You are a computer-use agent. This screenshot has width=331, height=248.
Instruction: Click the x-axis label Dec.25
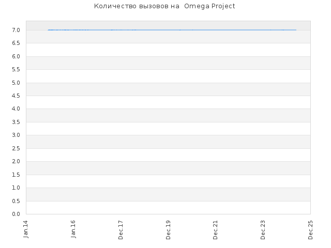pos(310,230)
